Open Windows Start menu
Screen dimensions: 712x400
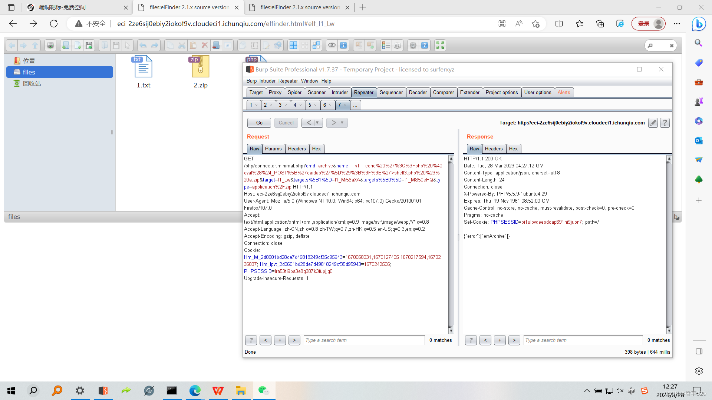click(11, 390)
